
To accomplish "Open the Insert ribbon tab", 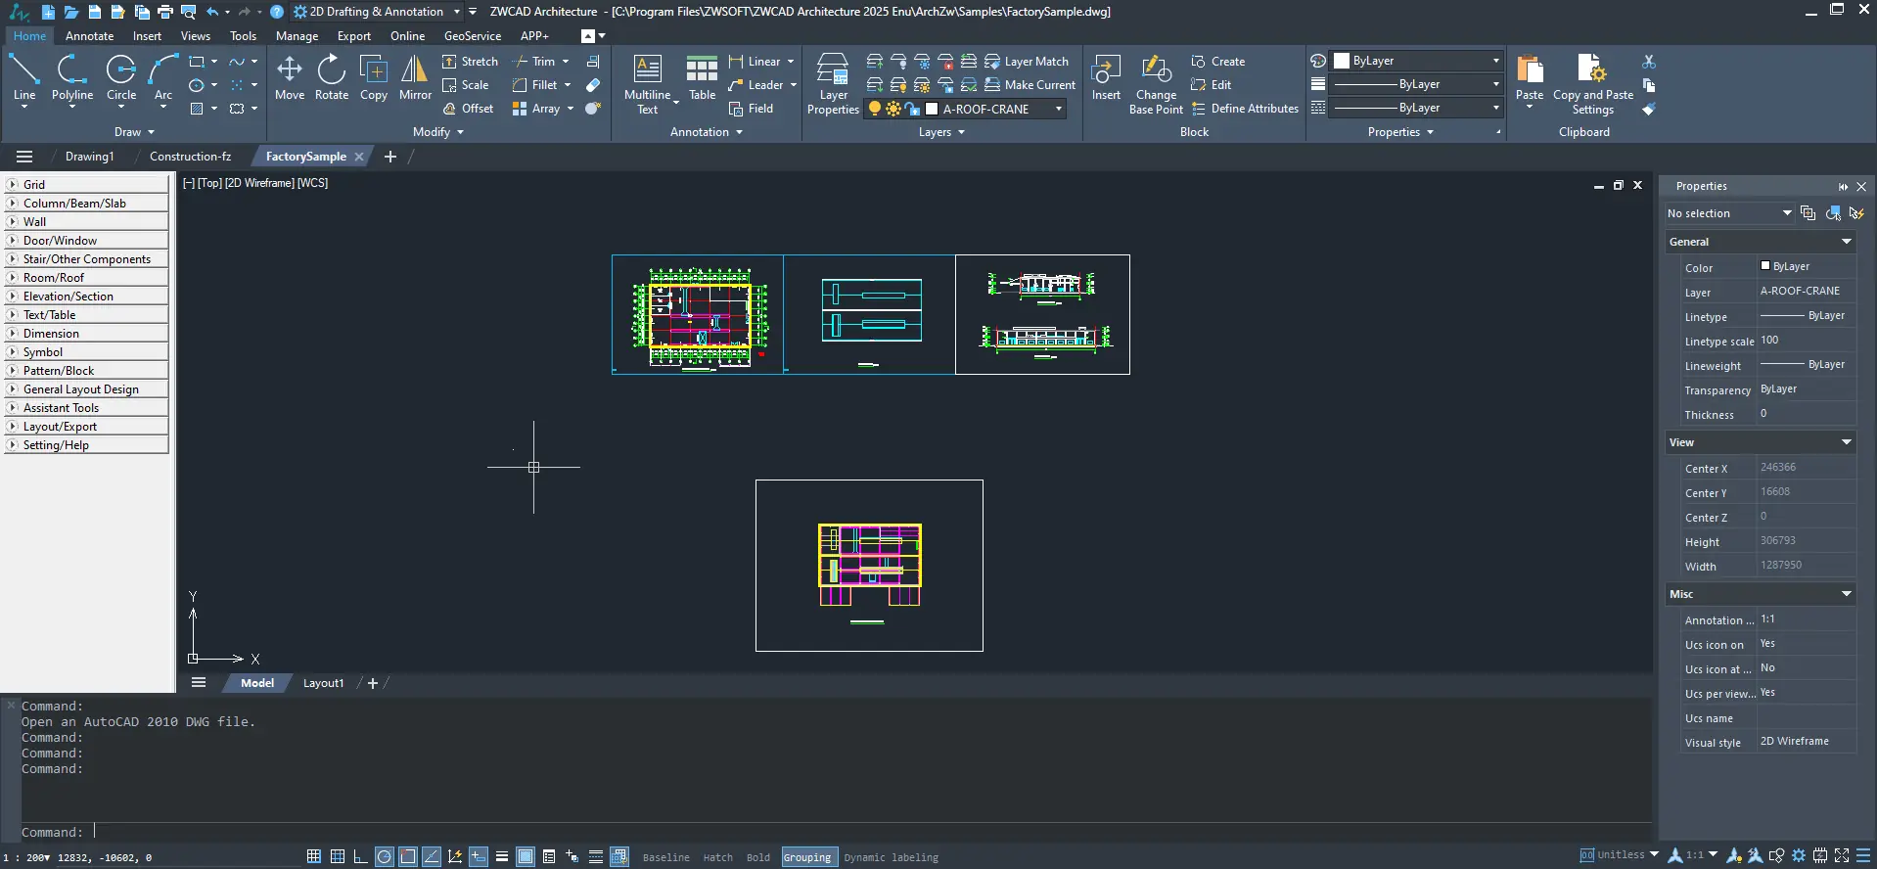I will click(x=148, y=36).
